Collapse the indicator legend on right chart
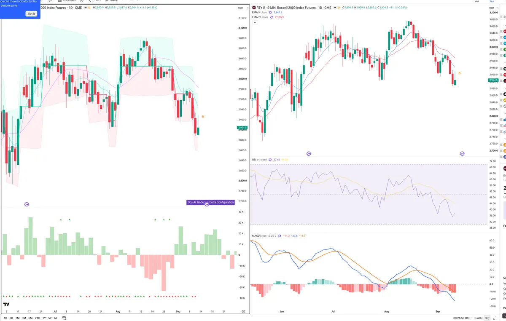 (x=255, y=22)
